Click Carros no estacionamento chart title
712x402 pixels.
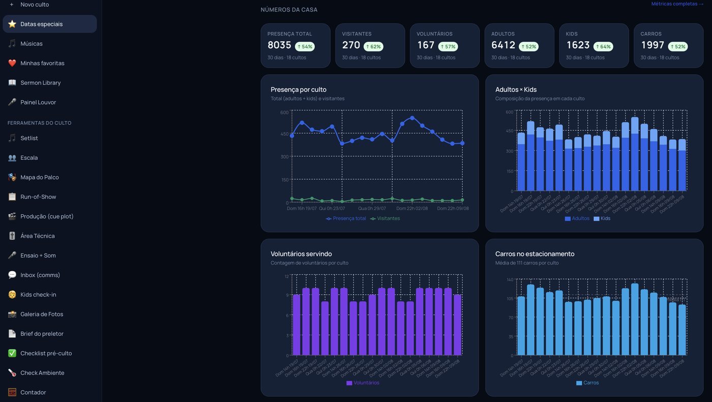tap(535, 254)
